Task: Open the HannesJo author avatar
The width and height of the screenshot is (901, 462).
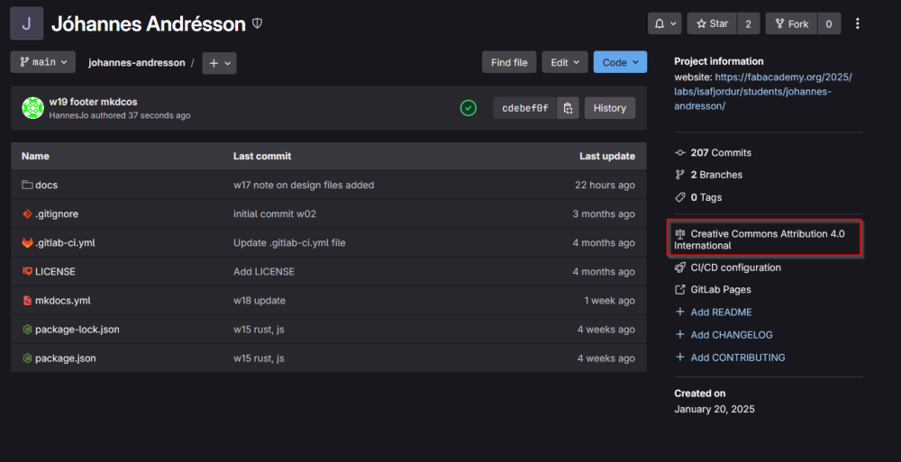Action: (x=32, y=108)
